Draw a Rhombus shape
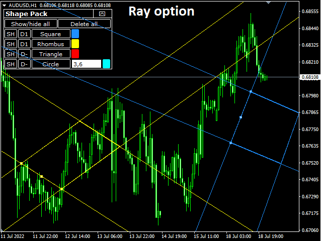The width and height of the screenshot is (322, 241). pos(51,44)
